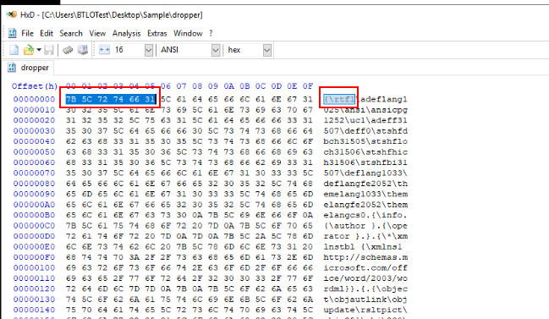
Task: Click decoded text "025\ansi\ansicpg"
Action: [365, 110]
